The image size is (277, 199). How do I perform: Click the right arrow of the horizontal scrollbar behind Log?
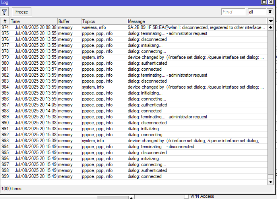click(x=131, y=197)
